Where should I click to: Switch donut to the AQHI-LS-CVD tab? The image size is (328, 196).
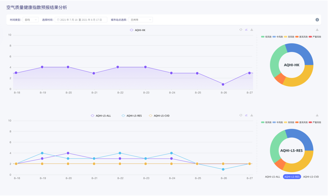[x=311, y=177]
